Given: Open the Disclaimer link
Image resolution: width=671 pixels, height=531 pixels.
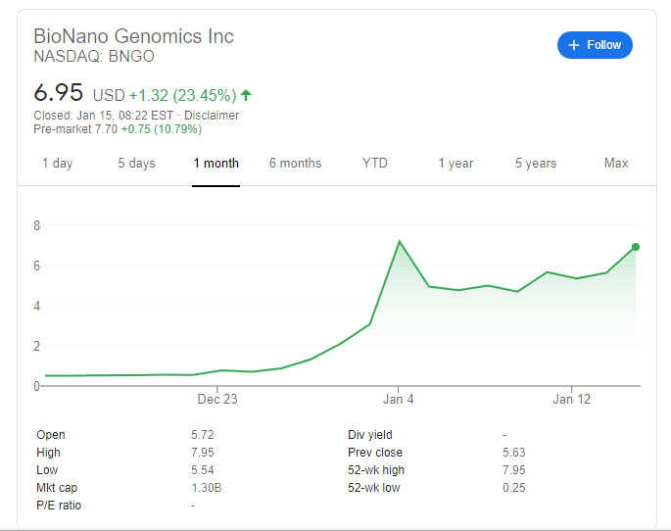Looking at the screenshot, I should (x=212, y=116).
